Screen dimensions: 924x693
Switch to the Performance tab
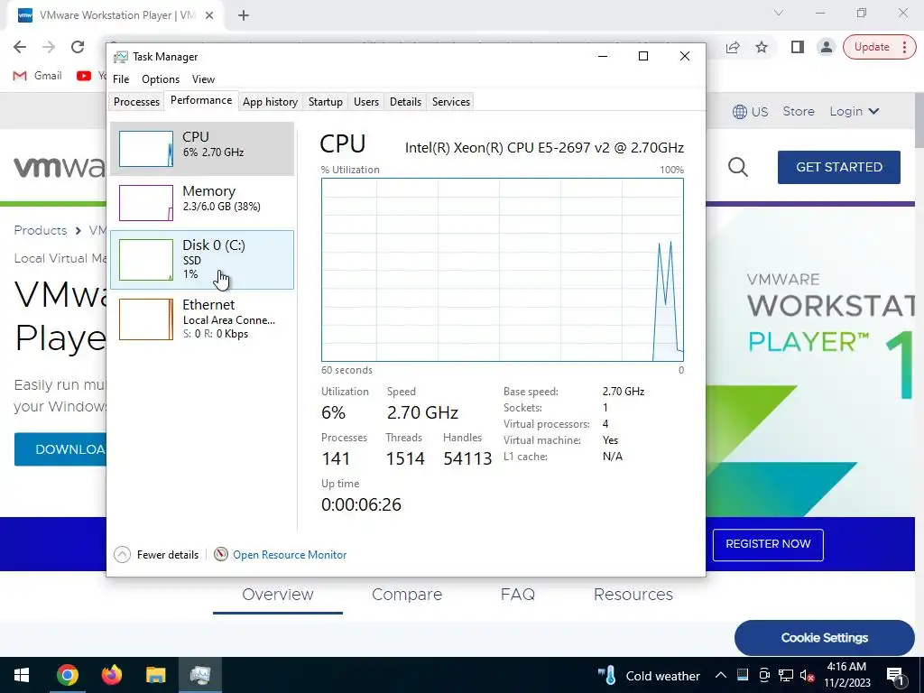tap(201, 100)
